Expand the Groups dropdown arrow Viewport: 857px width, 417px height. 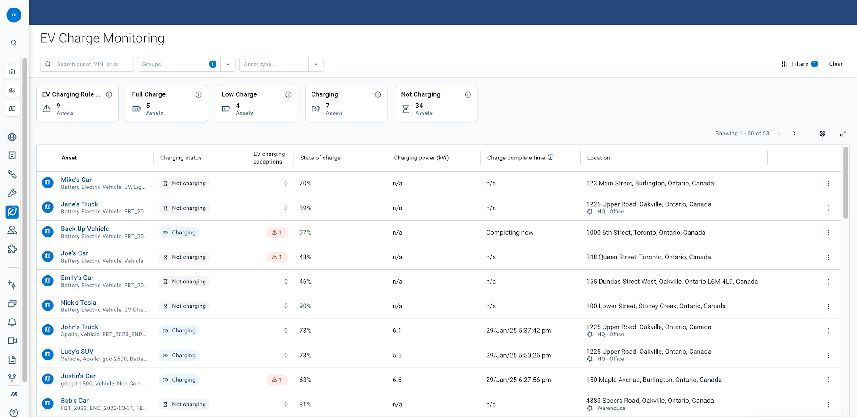click(x=228, y=64)
